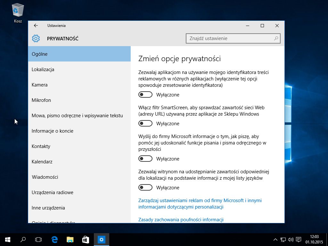Select Kontakty in sidebar

point(79,146)
